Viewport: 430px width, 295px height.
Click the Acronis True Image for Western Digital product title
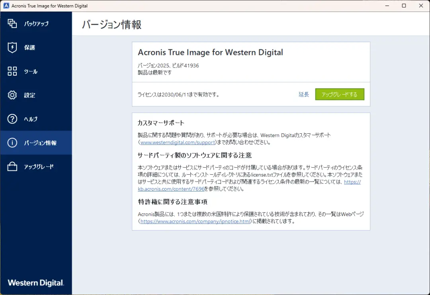pyautogui.click(x=210, y=52)
